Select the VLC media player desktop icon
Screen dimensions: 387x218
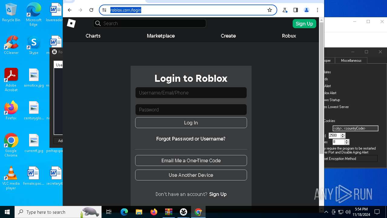click(11, 178)
